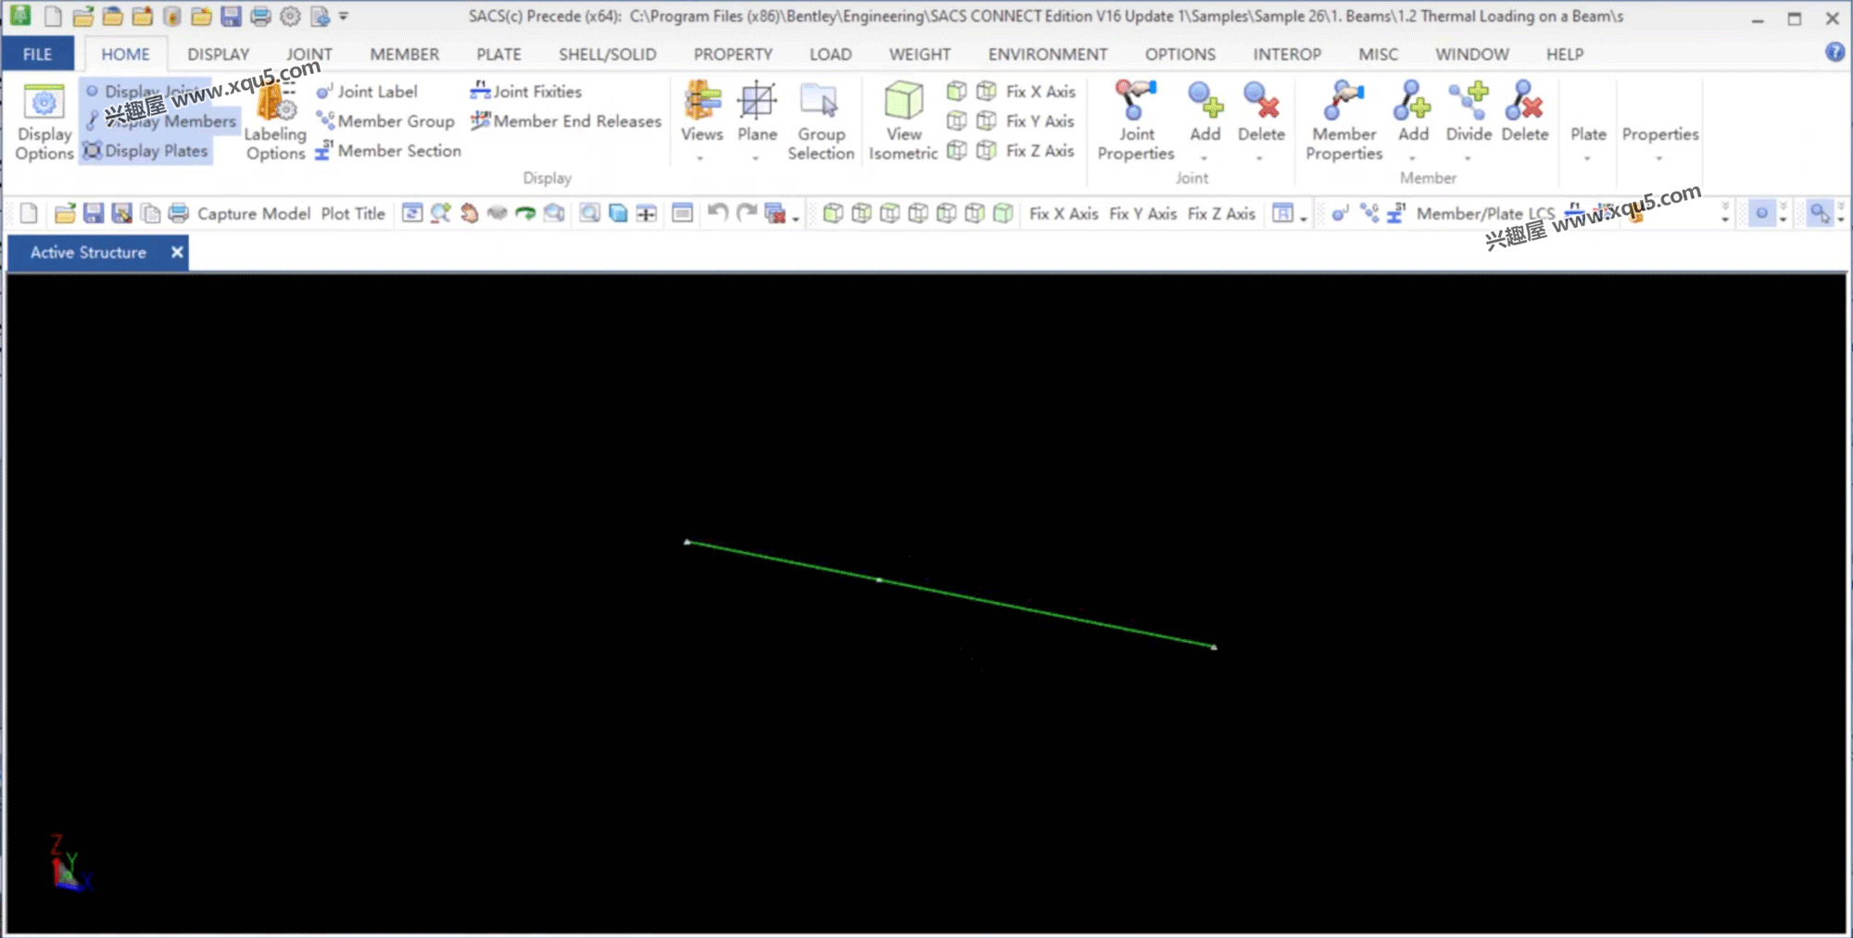This screenshot has width=1853, height=938.
Task: Click the Plot Title button
Action: 353,214
